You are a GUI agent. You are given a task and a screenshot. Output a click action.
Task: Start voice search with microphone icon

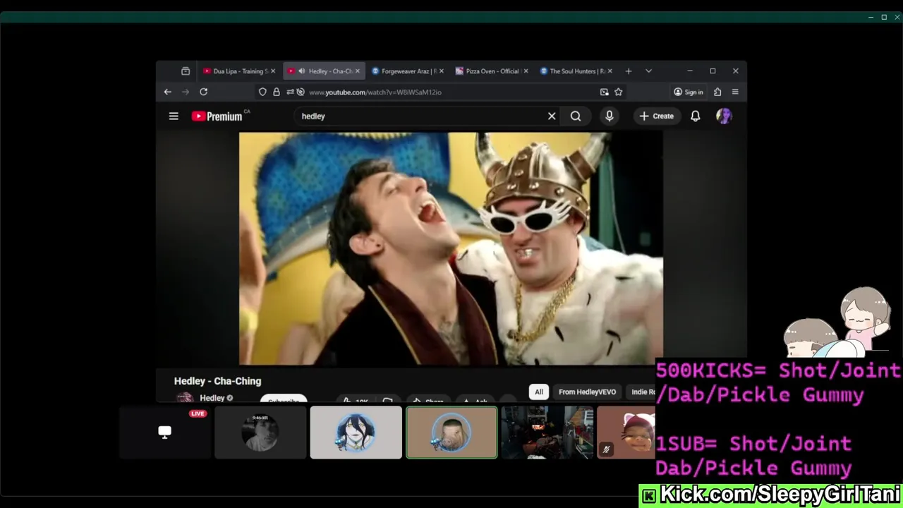point(610,116)
